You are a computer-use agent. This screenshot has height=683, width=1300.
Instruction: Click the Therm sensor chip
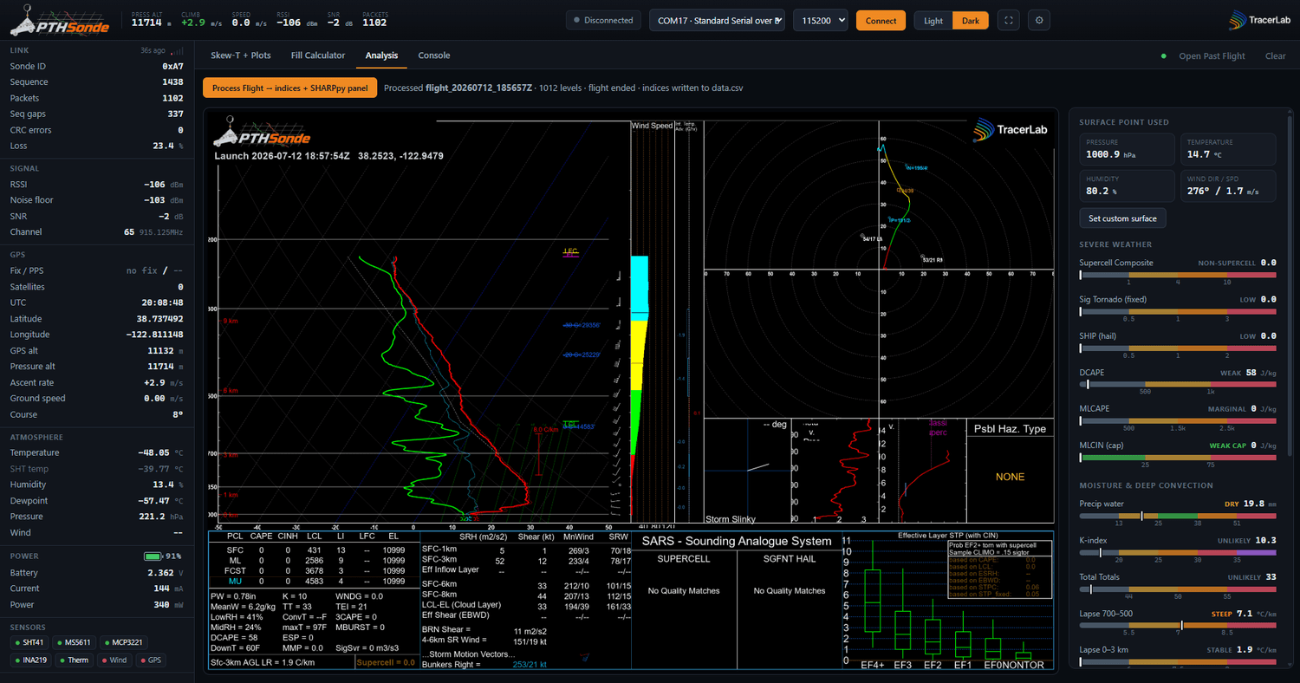(75, 660)
